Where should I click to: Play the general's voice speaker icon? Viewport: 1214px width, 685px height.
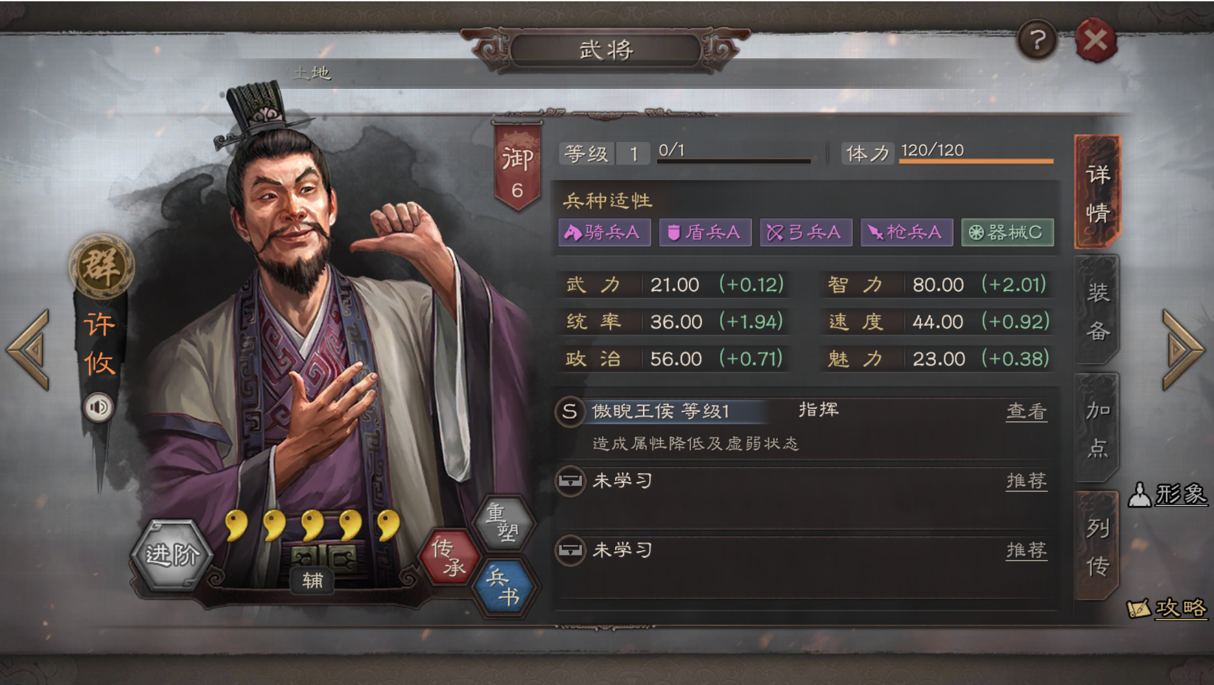click(99, 408)
